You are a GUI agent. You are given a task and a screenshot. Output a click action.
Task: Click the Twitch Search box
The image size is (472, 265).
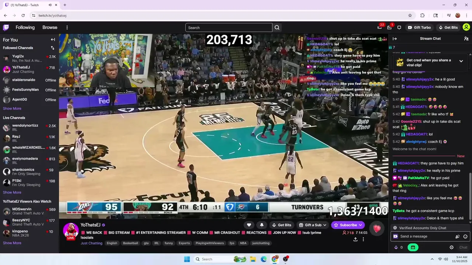229,28
